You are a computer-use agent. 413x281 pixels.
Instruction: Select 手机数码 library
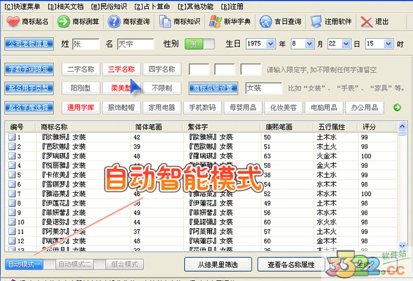pos(202,108)
